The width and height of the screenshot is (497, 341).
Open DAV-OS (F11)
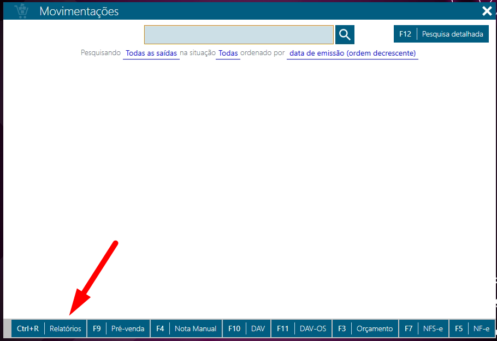pyautogui.click(x=301, y=328)
